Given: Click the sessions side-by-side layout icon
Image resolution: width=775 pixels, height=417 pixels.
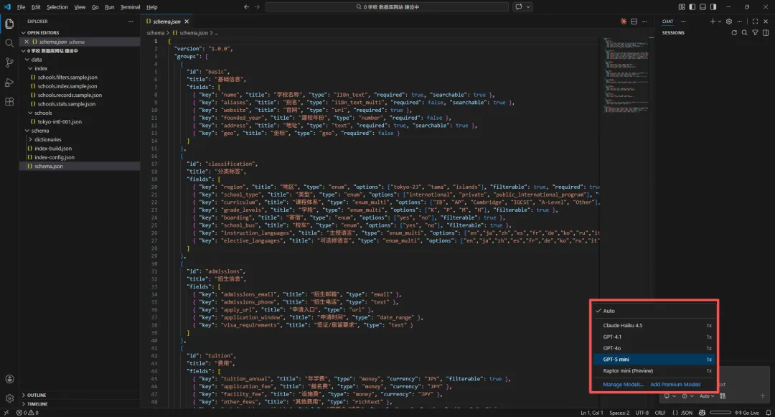Looking at the screenshot, I should coord(766,32).
